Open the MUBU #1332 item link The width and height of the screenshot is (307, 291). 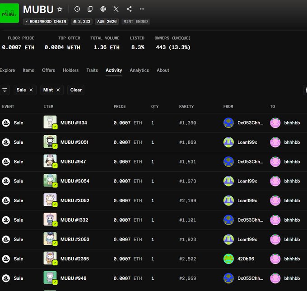[x=74, y=220]
